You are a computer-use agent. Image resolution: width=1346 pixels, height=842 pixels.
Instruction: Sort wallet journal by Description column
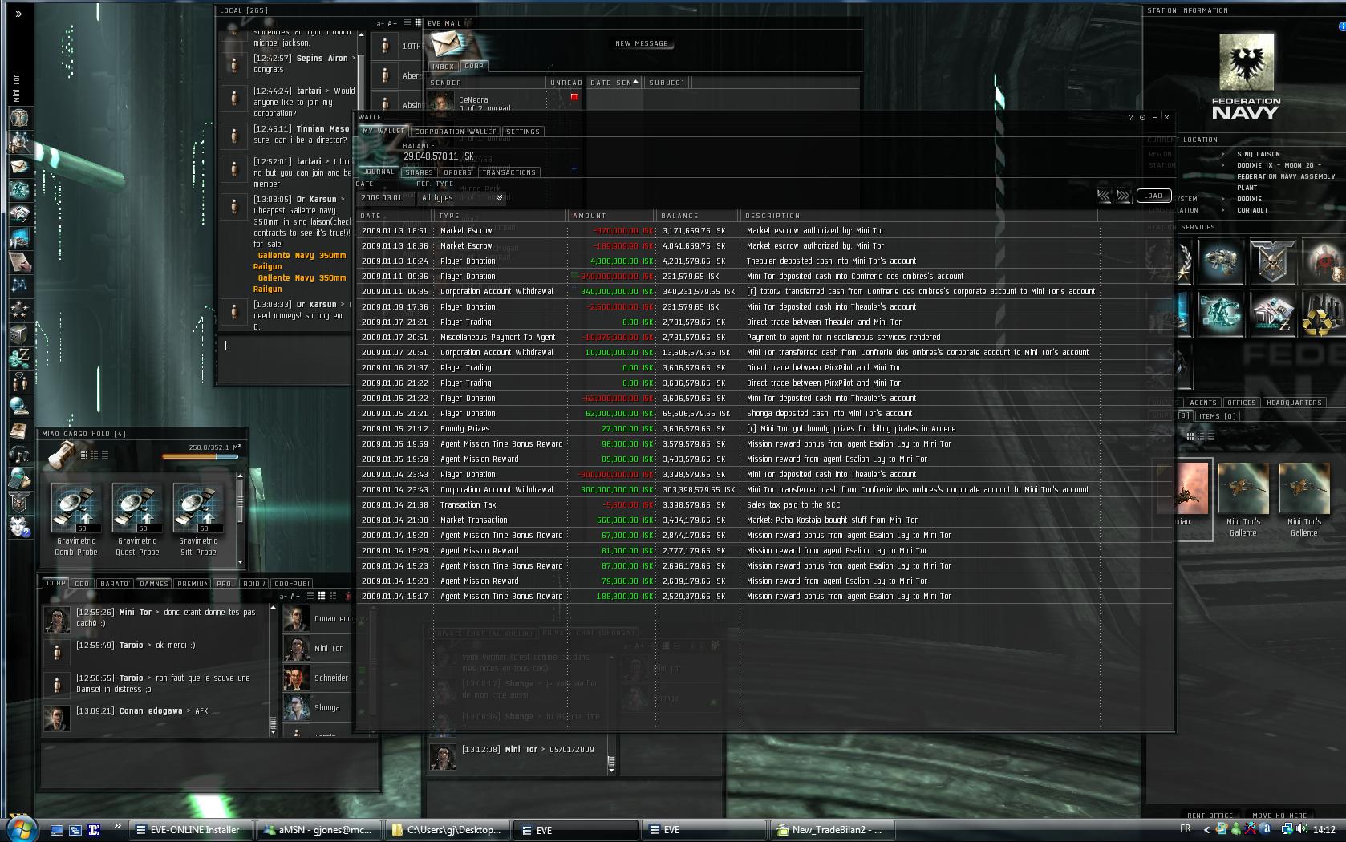point(918,216)
